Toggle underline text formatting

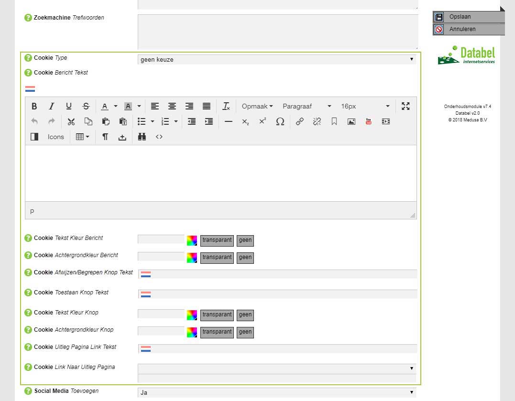[69, 106]
